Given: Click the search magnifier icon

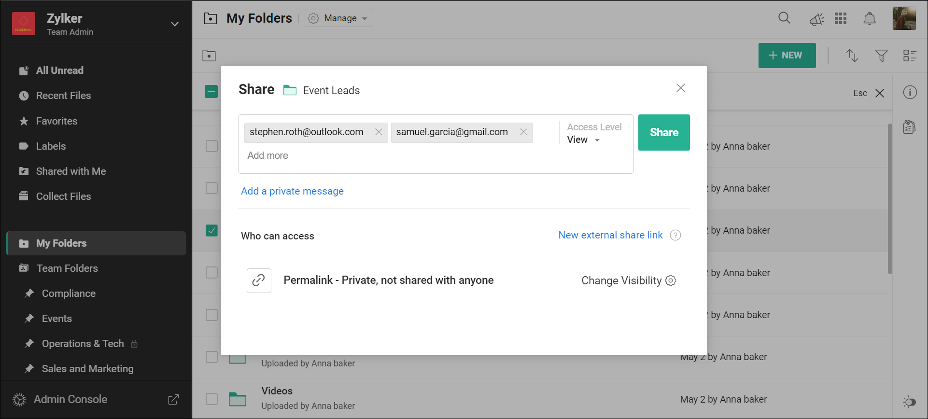Looking at the screenshot, I should pos(784,18).
